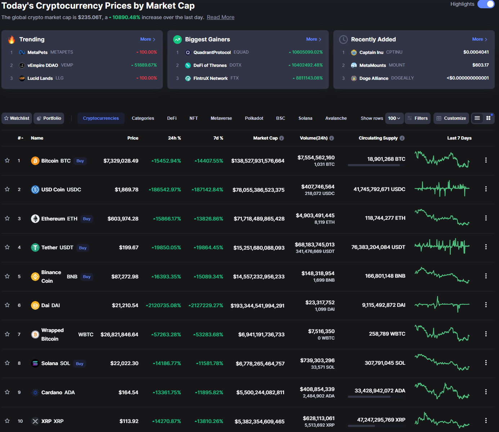This screenshot has width=499, height=432.
Task: Open Ethereum row options menu
Action: click(486, 218)
